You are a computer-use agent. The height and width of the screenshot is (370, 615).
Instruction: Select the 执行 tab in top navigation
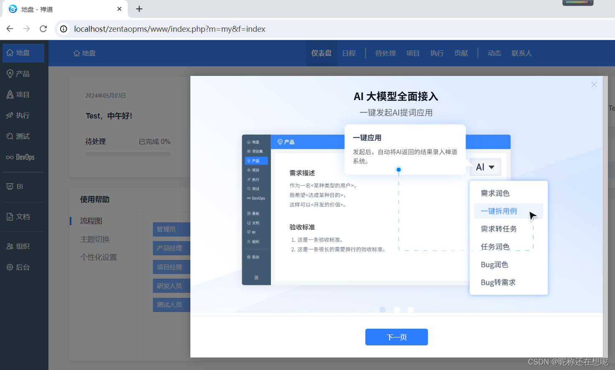[437, 53]
